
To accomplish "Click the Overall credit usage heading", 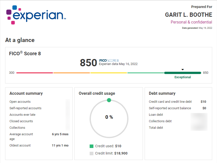I will tap(97, 93).
